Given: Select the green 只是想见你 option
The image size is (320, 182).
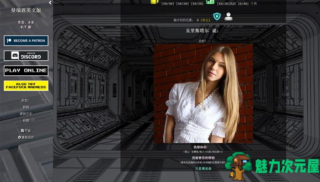Looking at the screenshot, I should pyautogui.click(x=203, y=169).
